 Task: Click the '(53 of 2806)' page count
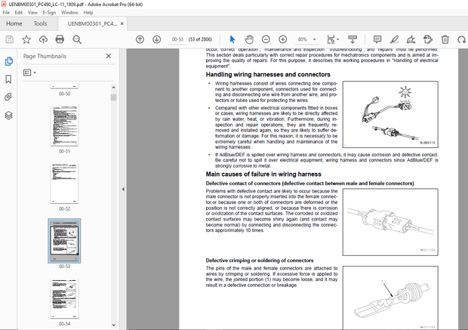[200, 39]
